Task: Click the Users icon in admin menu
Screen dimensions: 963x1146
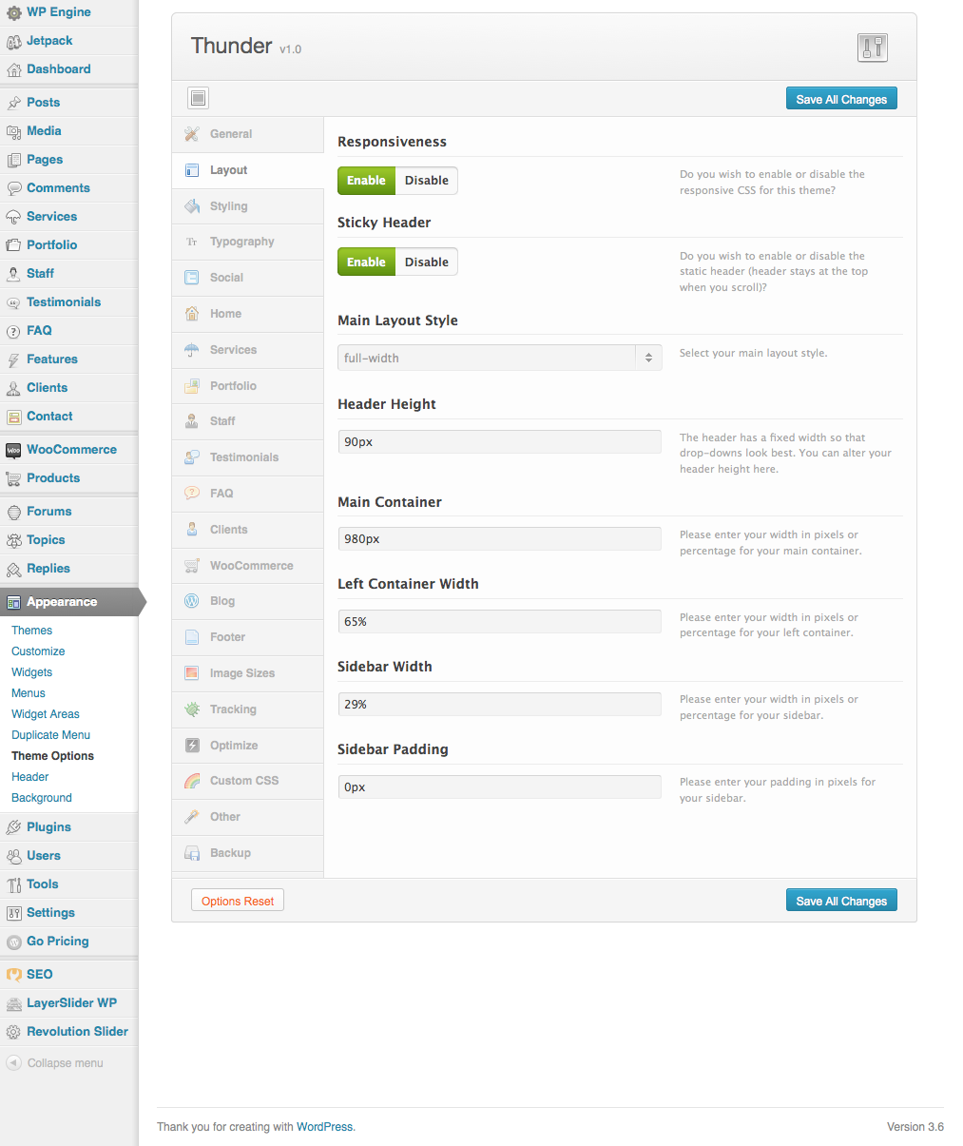Action: [x=13, y=856]
